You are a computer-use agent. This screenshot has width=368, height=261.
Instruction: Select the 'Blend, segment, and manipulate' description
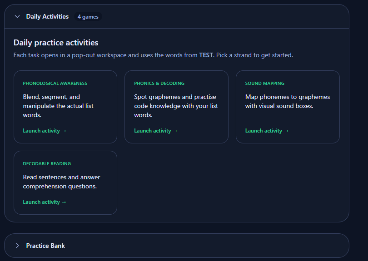point(58,106)
